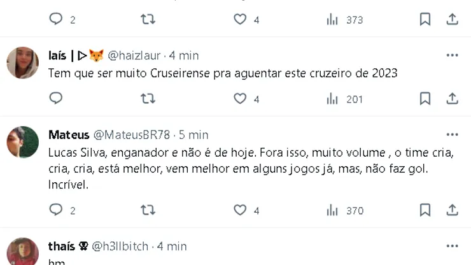Open more options on laís's tweet

point(452,55)
